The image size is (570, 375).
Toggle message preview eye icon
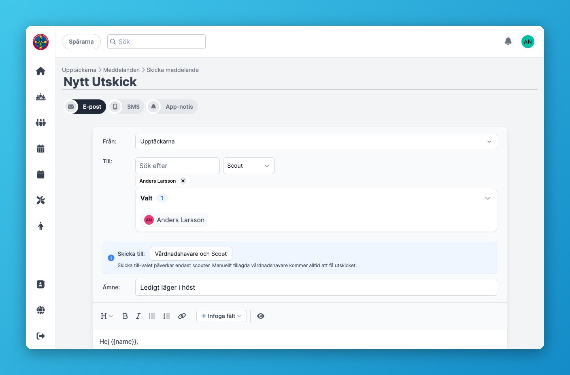point(261,316)
